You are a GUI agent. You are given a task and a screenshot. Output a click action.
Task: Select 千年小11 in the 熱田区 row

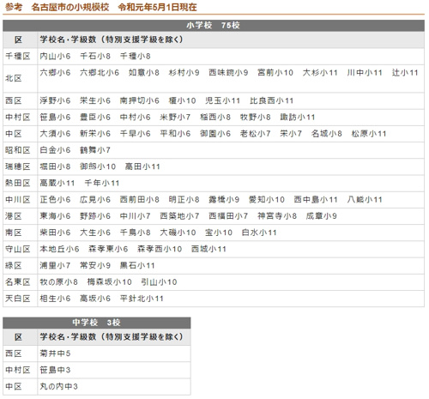pos(102,184)
